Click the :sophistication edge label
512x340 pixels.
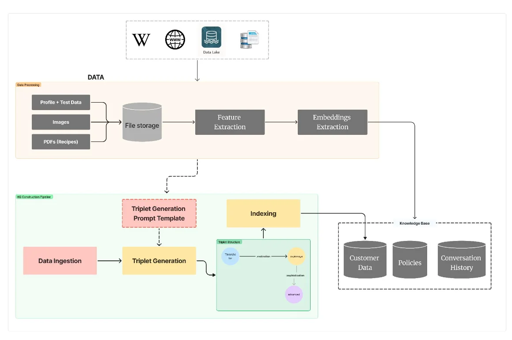pos(295,275)
